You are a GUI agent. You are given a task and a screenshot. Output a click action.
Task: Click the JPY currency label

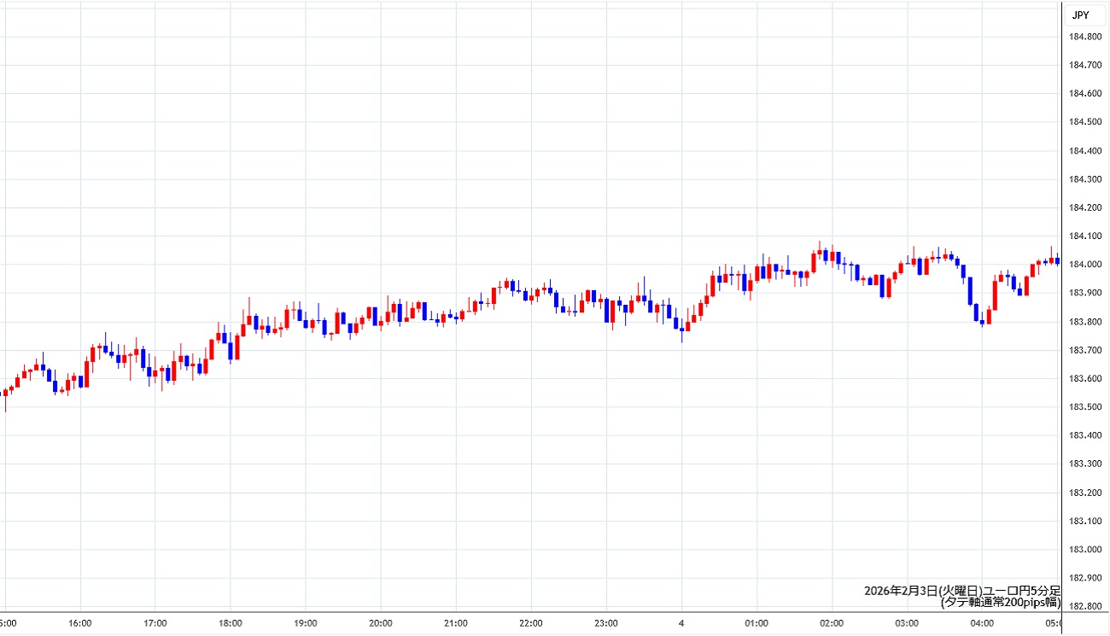coord(1080,15)
